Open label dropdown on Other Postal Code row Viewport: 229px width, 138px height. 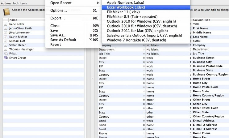190,108
